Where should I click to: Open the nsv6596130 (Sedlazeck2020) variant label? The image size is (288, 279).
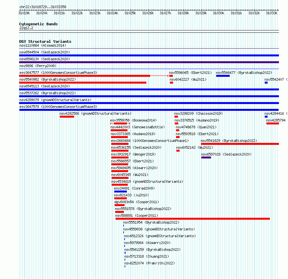click(x=45, y=59)
